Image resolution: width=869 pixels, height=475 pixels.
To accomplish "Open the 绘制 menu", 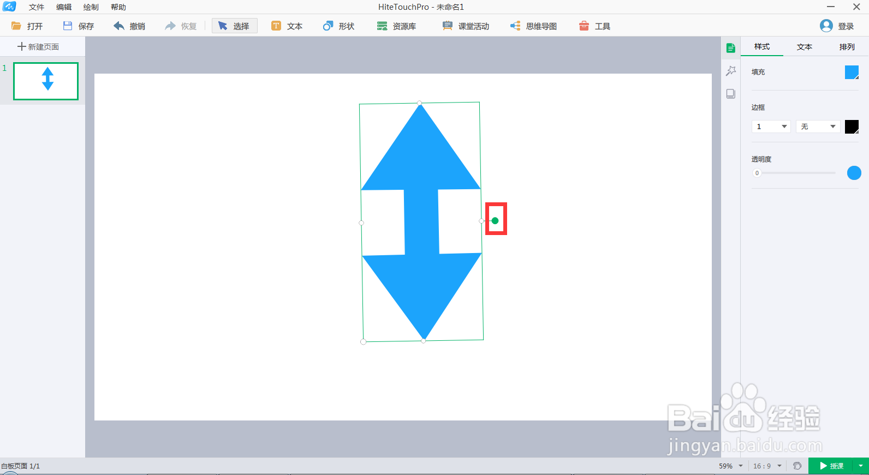I will click(91, 7).
